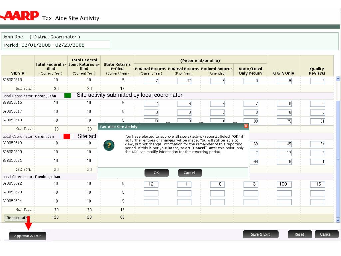Click the Quality Reviews column header
Image resolution: width=341 pixels, height=256 pixels.
tap(317, 66)
